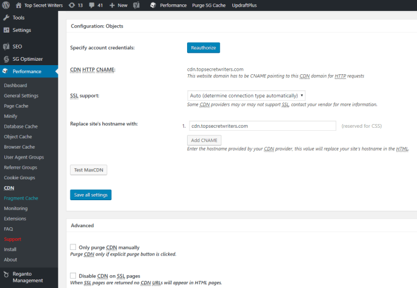Click Save all settings button
The height and width of the screenshot is (288, 417).
(91, 195)
